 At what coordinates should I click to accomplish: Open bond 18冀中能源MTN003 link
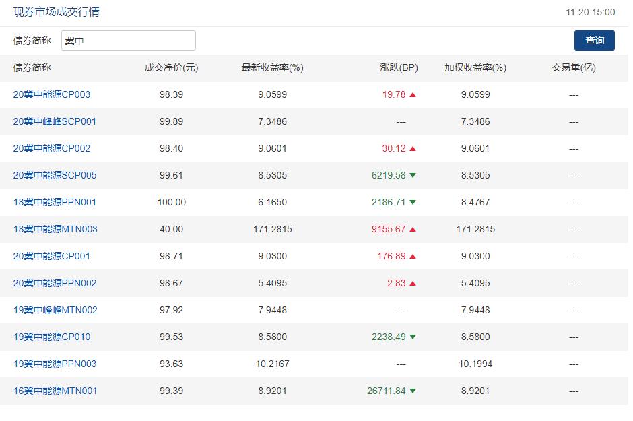tap(55, 229)
